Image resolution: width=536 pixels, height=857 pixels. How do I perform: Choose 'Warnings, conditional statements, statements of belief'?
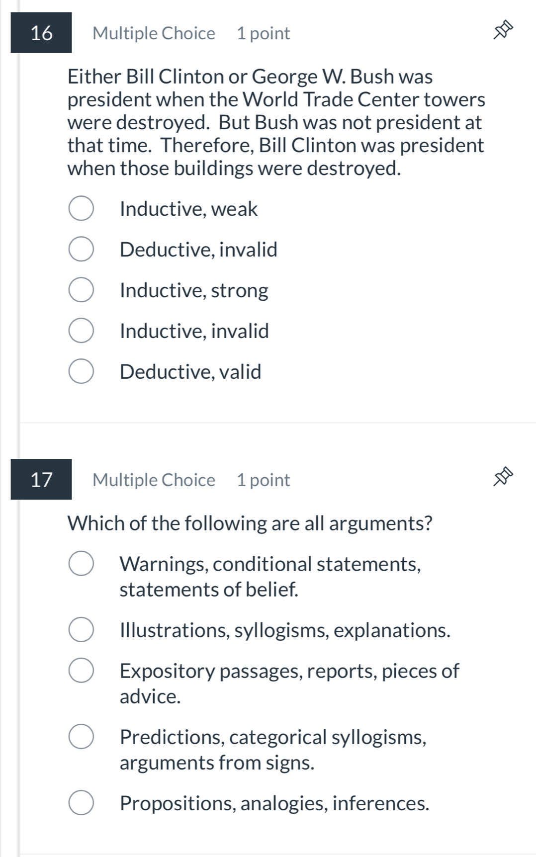(81, 564)
